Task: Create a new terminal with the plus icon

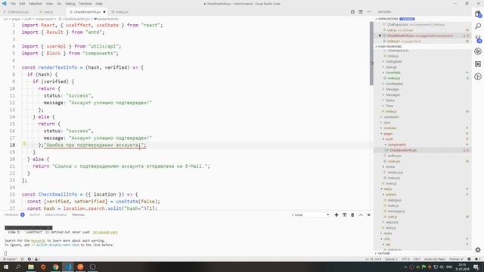Action: pos(337,215)
